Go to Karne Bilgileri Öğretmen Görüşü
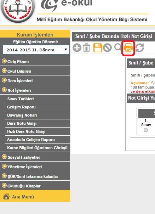The height and width of the screenshot is (214, 155). [x=38, y=148]
